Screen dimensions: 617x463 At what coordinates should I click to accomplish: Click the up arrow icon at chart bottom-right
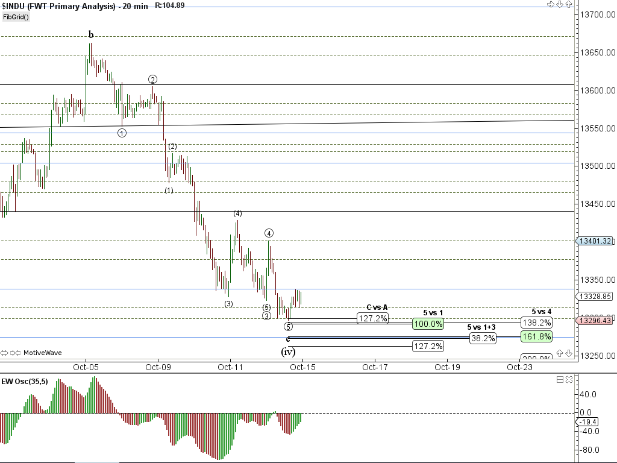coord(560,353)
